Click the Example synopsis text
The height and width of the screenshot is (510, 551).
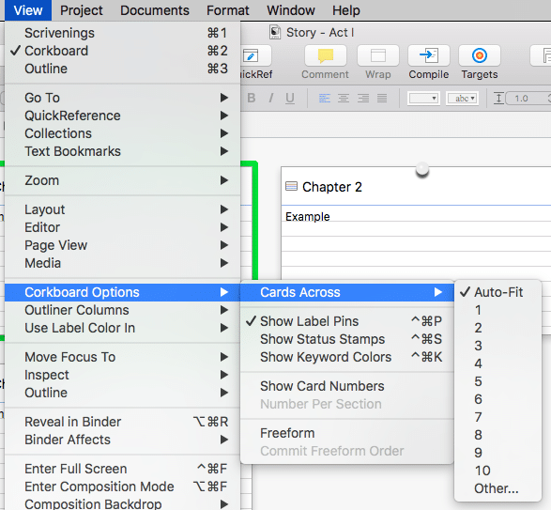click(308, 217)
